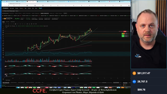Select the highlighted 4h interval button
Screen dimensions: 167x94
tap(16, 24)
